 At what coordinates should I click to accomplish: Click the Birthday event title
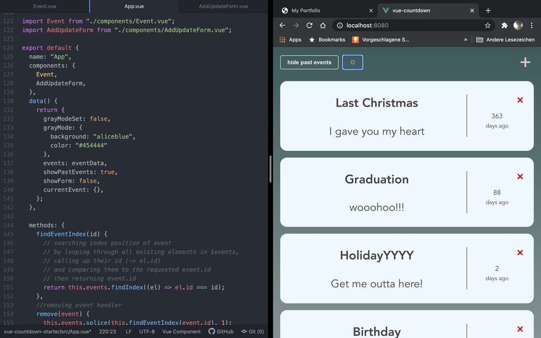coord(377,332)
